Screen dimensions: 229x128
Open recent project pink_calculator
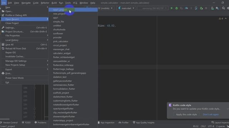[73, 41]
